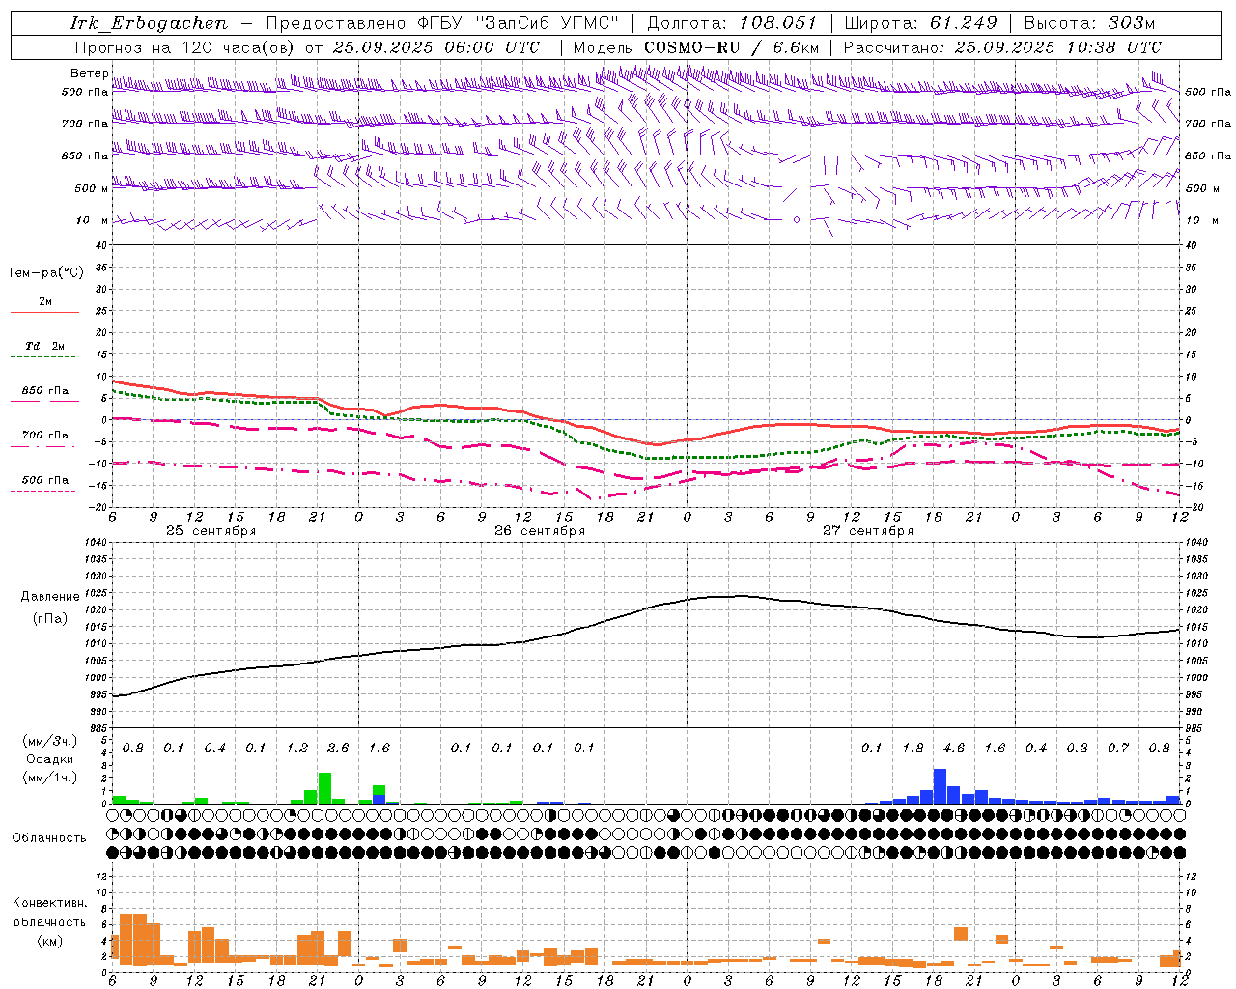Click the '(мм/3ч.)' unit label
Screen dimensions: 1236x989
[x=50, y=741]
